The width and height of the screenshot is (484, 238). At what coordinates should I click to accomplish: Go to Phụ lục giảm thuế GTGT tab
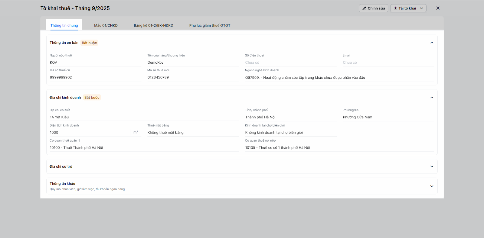210,25
